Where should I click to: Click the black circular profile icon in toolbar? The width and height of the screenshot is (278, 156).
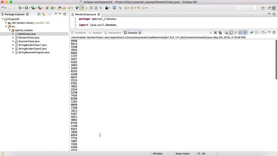click(106, 8)
